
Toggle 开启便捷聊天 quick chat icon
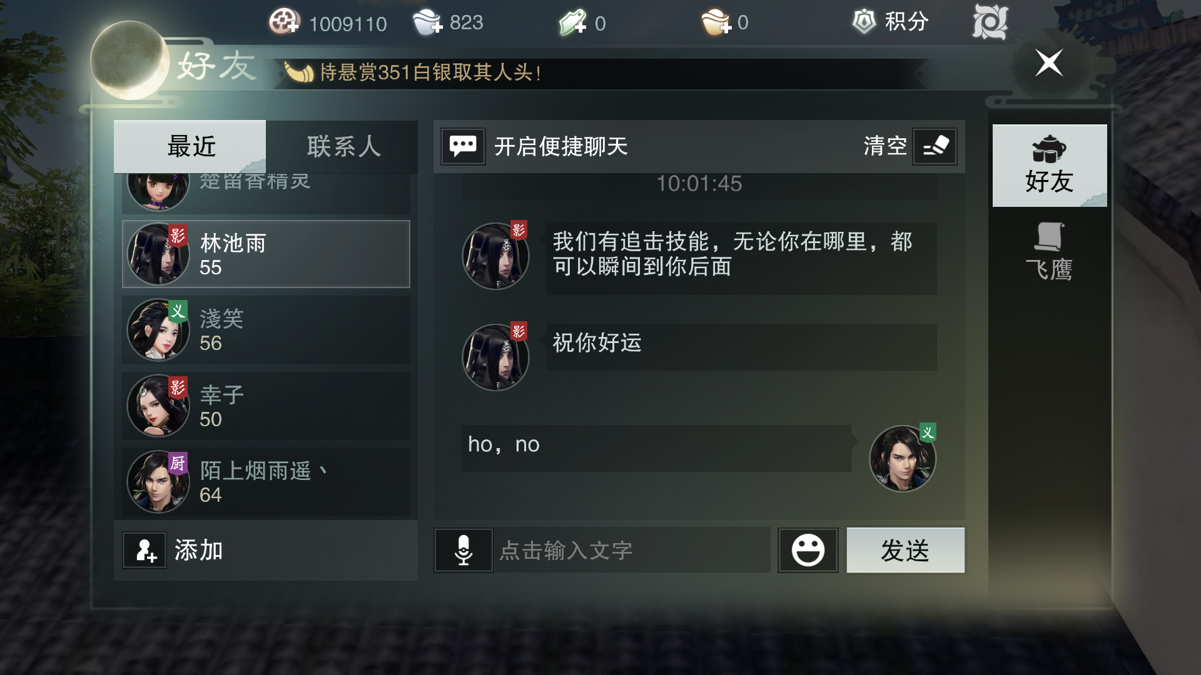pos(463,146)
